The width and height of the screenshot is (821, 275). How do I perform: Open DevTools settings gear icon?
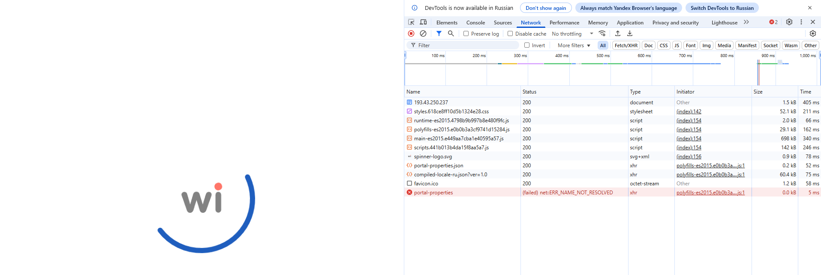pos(789,22)
